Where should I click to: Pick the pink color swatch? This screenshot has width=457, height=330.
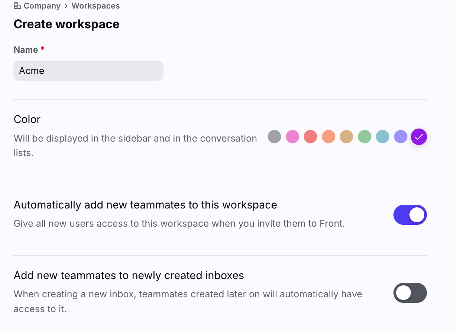pyautogui.click(x=292, y=137)
